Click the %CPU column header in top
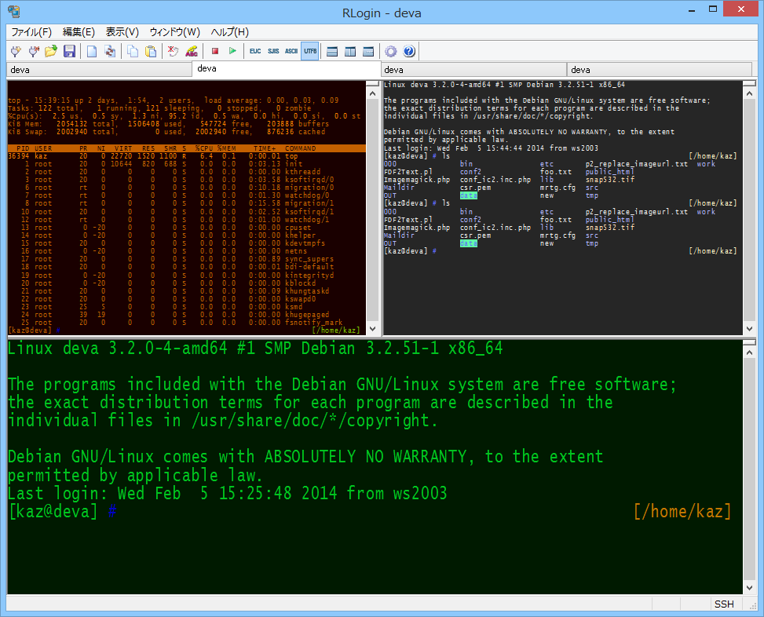The height and width of the screenshot is (617, 764). coord(204,148)
